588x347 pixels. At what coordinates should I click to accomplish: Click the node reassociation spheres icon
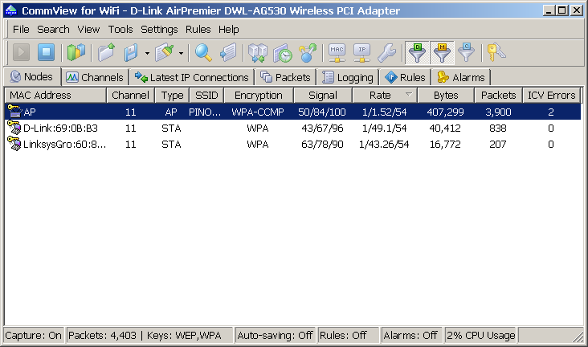308,52
